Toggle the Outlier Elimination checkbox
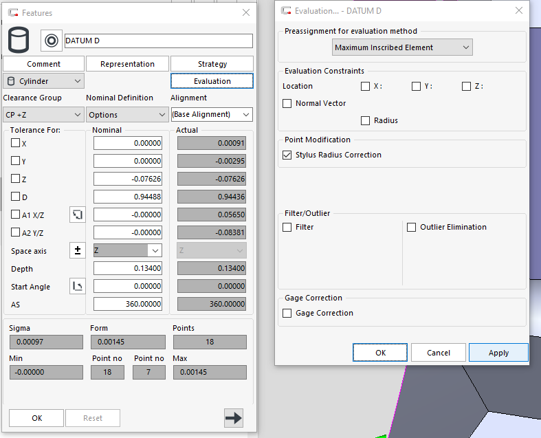541x438 pixels. (412, 227)
